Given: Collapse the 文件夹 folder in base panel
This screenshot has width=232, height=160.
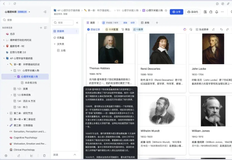Looking at the screenshot, I should [x=55, y=44].
